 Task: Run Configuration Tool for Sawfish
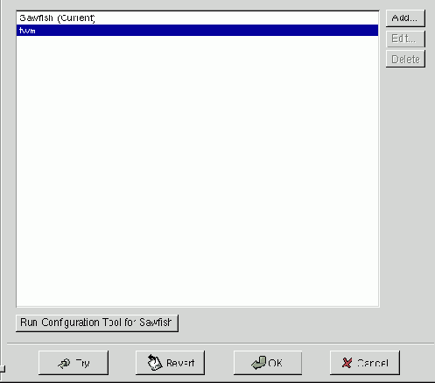97,323
